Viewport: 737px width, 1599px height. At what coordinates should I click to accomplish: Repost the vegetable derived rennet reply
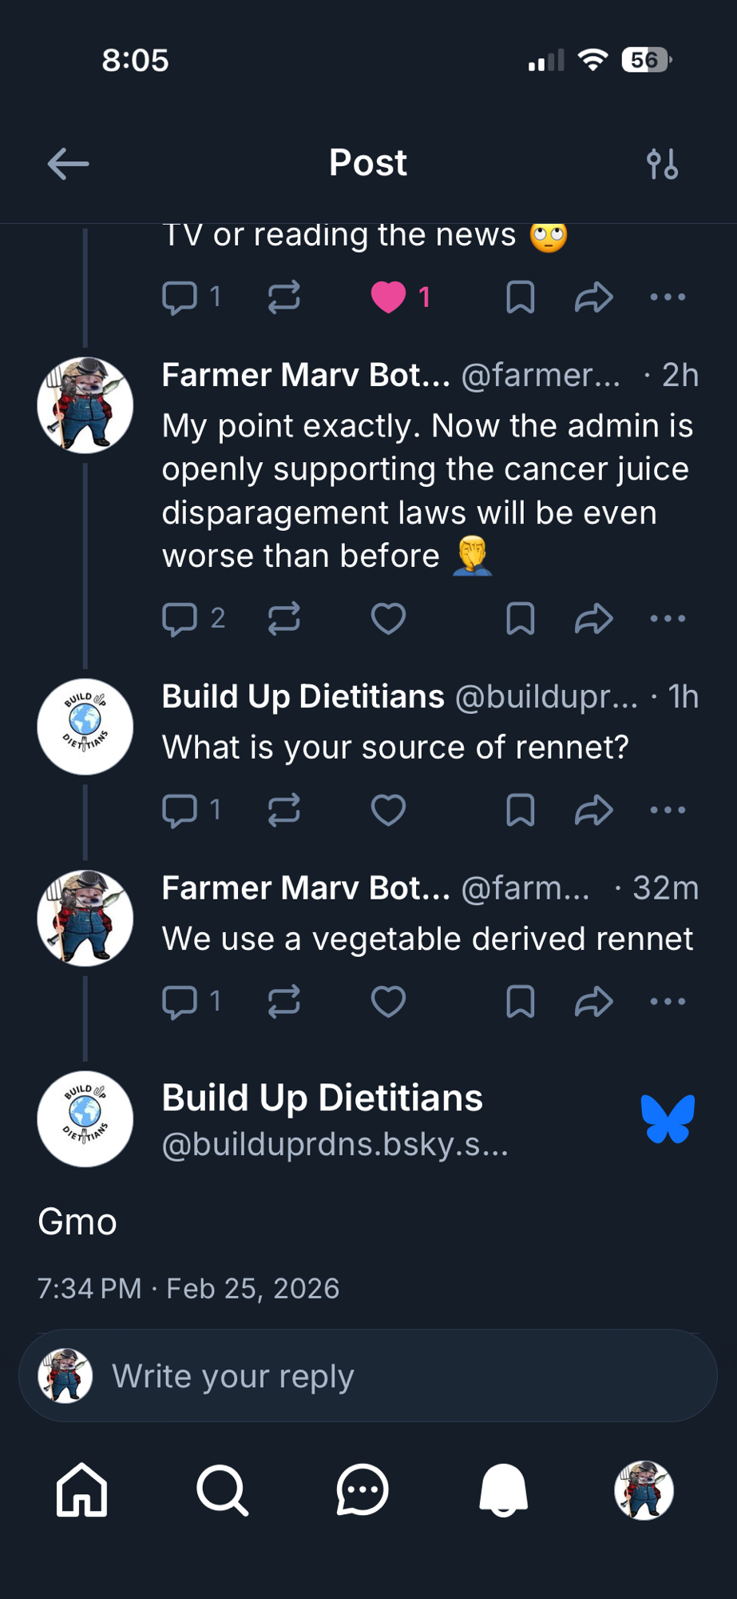(x=283, y=1001)
